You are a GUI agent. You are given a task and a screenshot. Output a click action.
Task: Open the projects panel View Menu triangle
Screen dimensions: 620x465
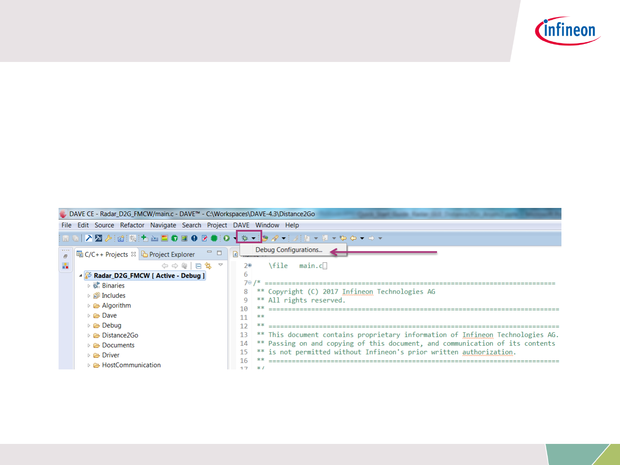point(220,265)
